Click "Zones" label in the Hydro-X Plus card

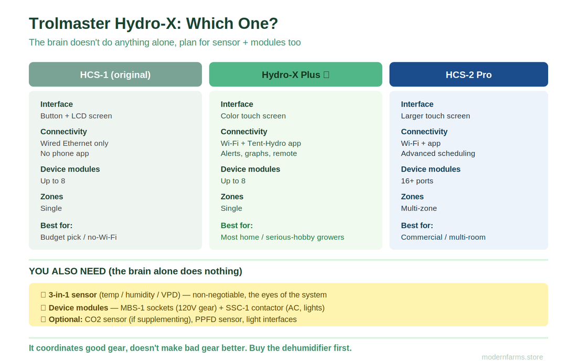tap(232, 197)
